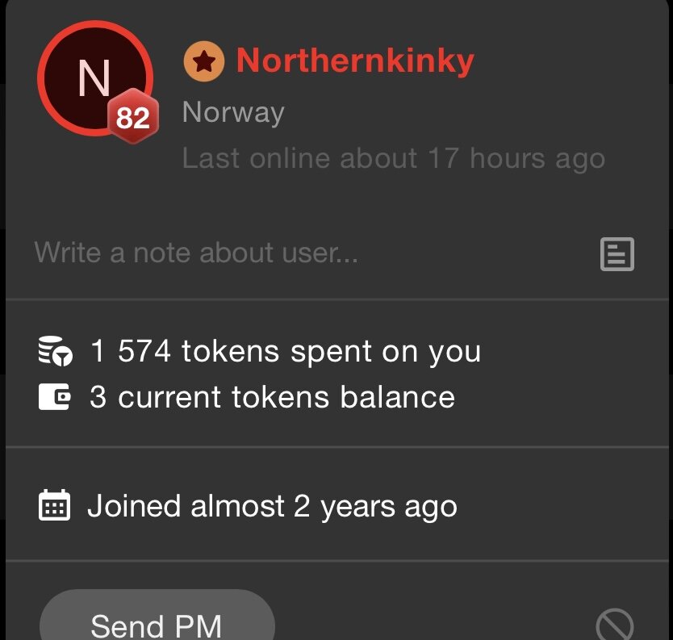Viewport: 673px width, 640px height.
Task: Click the dark strip left of the user panel
Action: coord(2,323)
